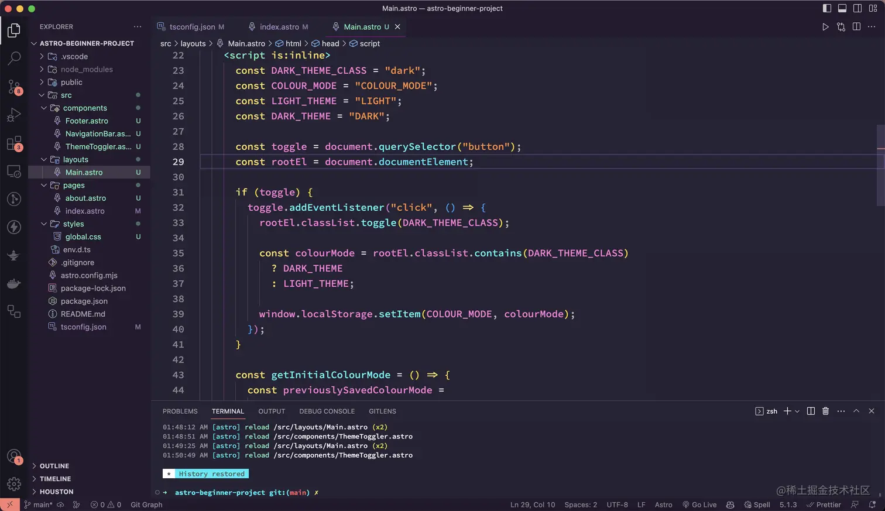Customize Layout from the title bar icon
This screenshot has width=885, height=511.
[x=873, y=8]
